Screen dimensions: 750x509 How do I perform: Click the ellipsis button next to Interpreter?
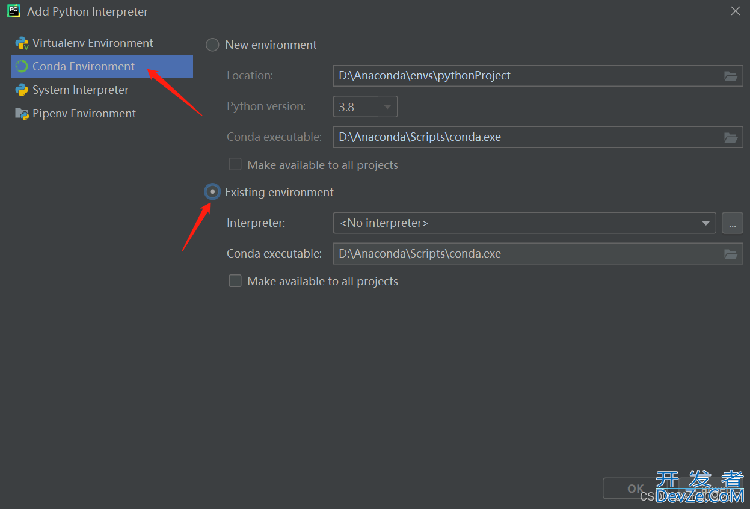[733, 223]
